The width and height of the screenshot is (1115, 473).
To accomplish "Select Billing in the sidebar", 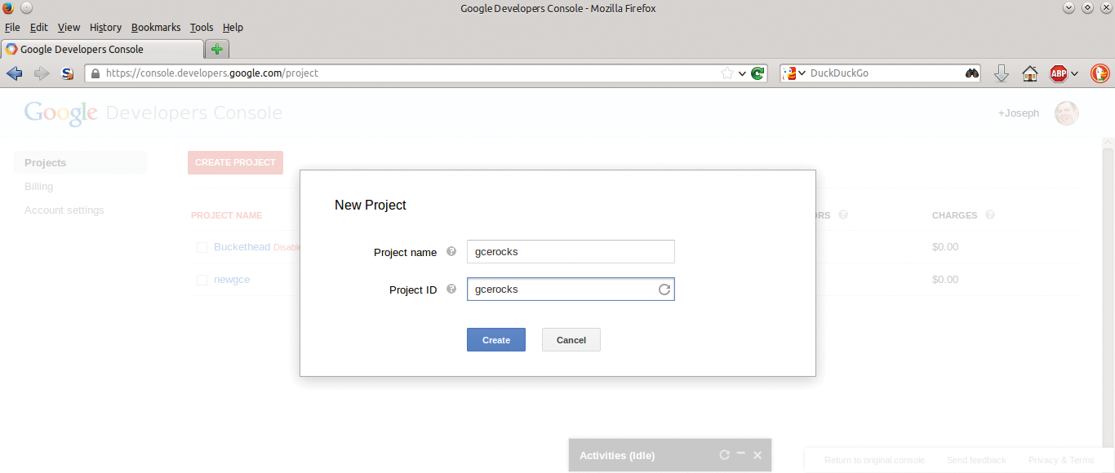I will (38, 186).
